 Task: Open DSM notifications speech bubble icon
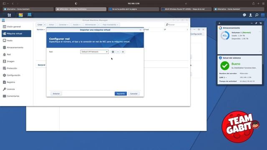pos(244,15)
